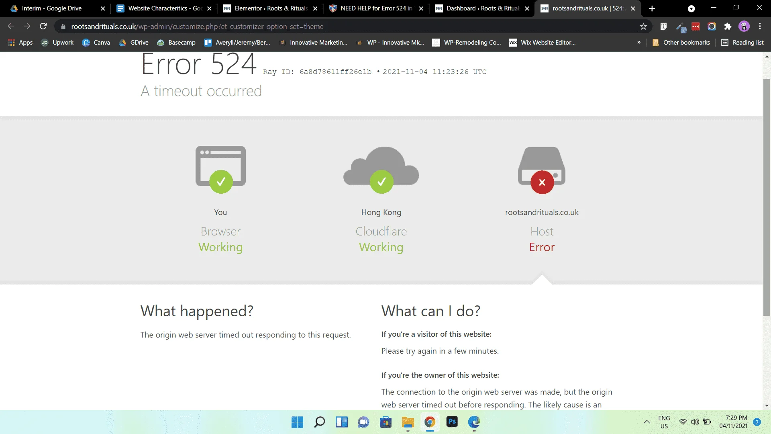Viewport: 771px width, 434px height.
Task: Open the notification center badge
Action: [757, 422]
